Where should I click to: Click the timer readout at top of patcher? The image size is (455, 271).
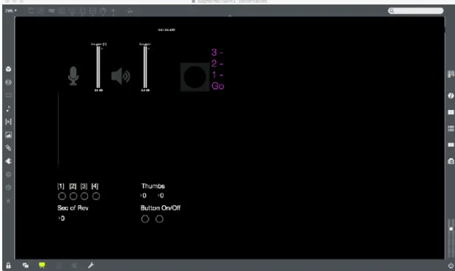pyautogui.click(x=166, y=30)
